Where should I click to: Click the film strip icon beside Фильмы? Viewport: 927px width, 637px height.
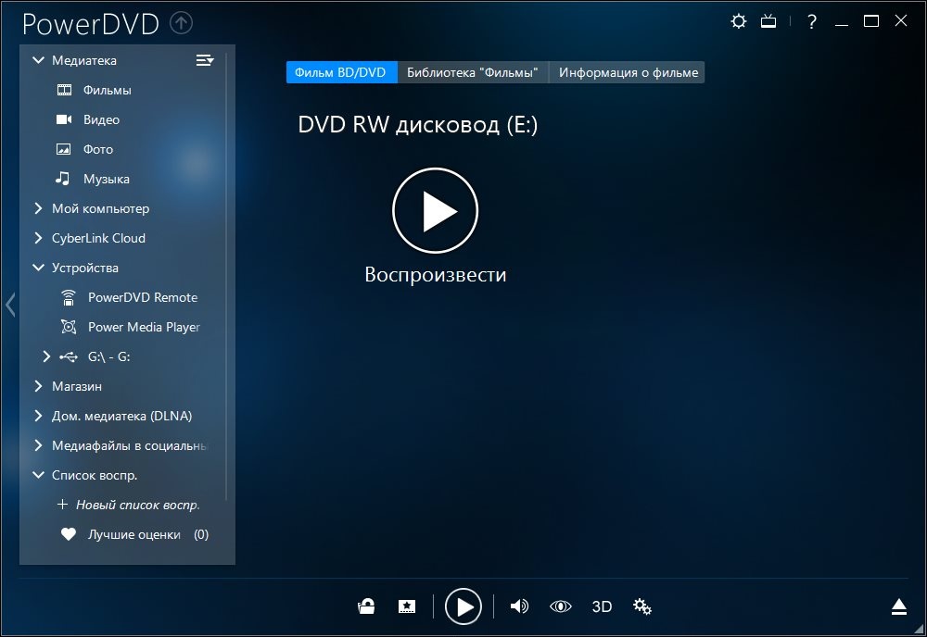pos(64,90)
